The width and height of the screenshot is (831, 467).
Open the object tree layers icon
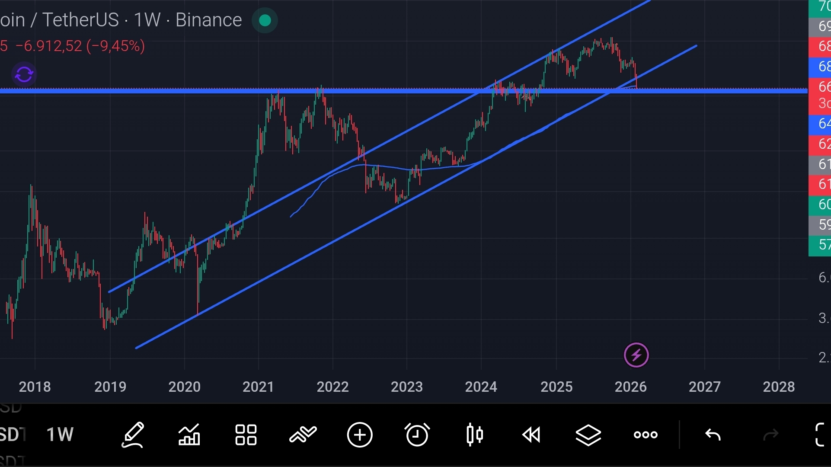click(588, 435)
